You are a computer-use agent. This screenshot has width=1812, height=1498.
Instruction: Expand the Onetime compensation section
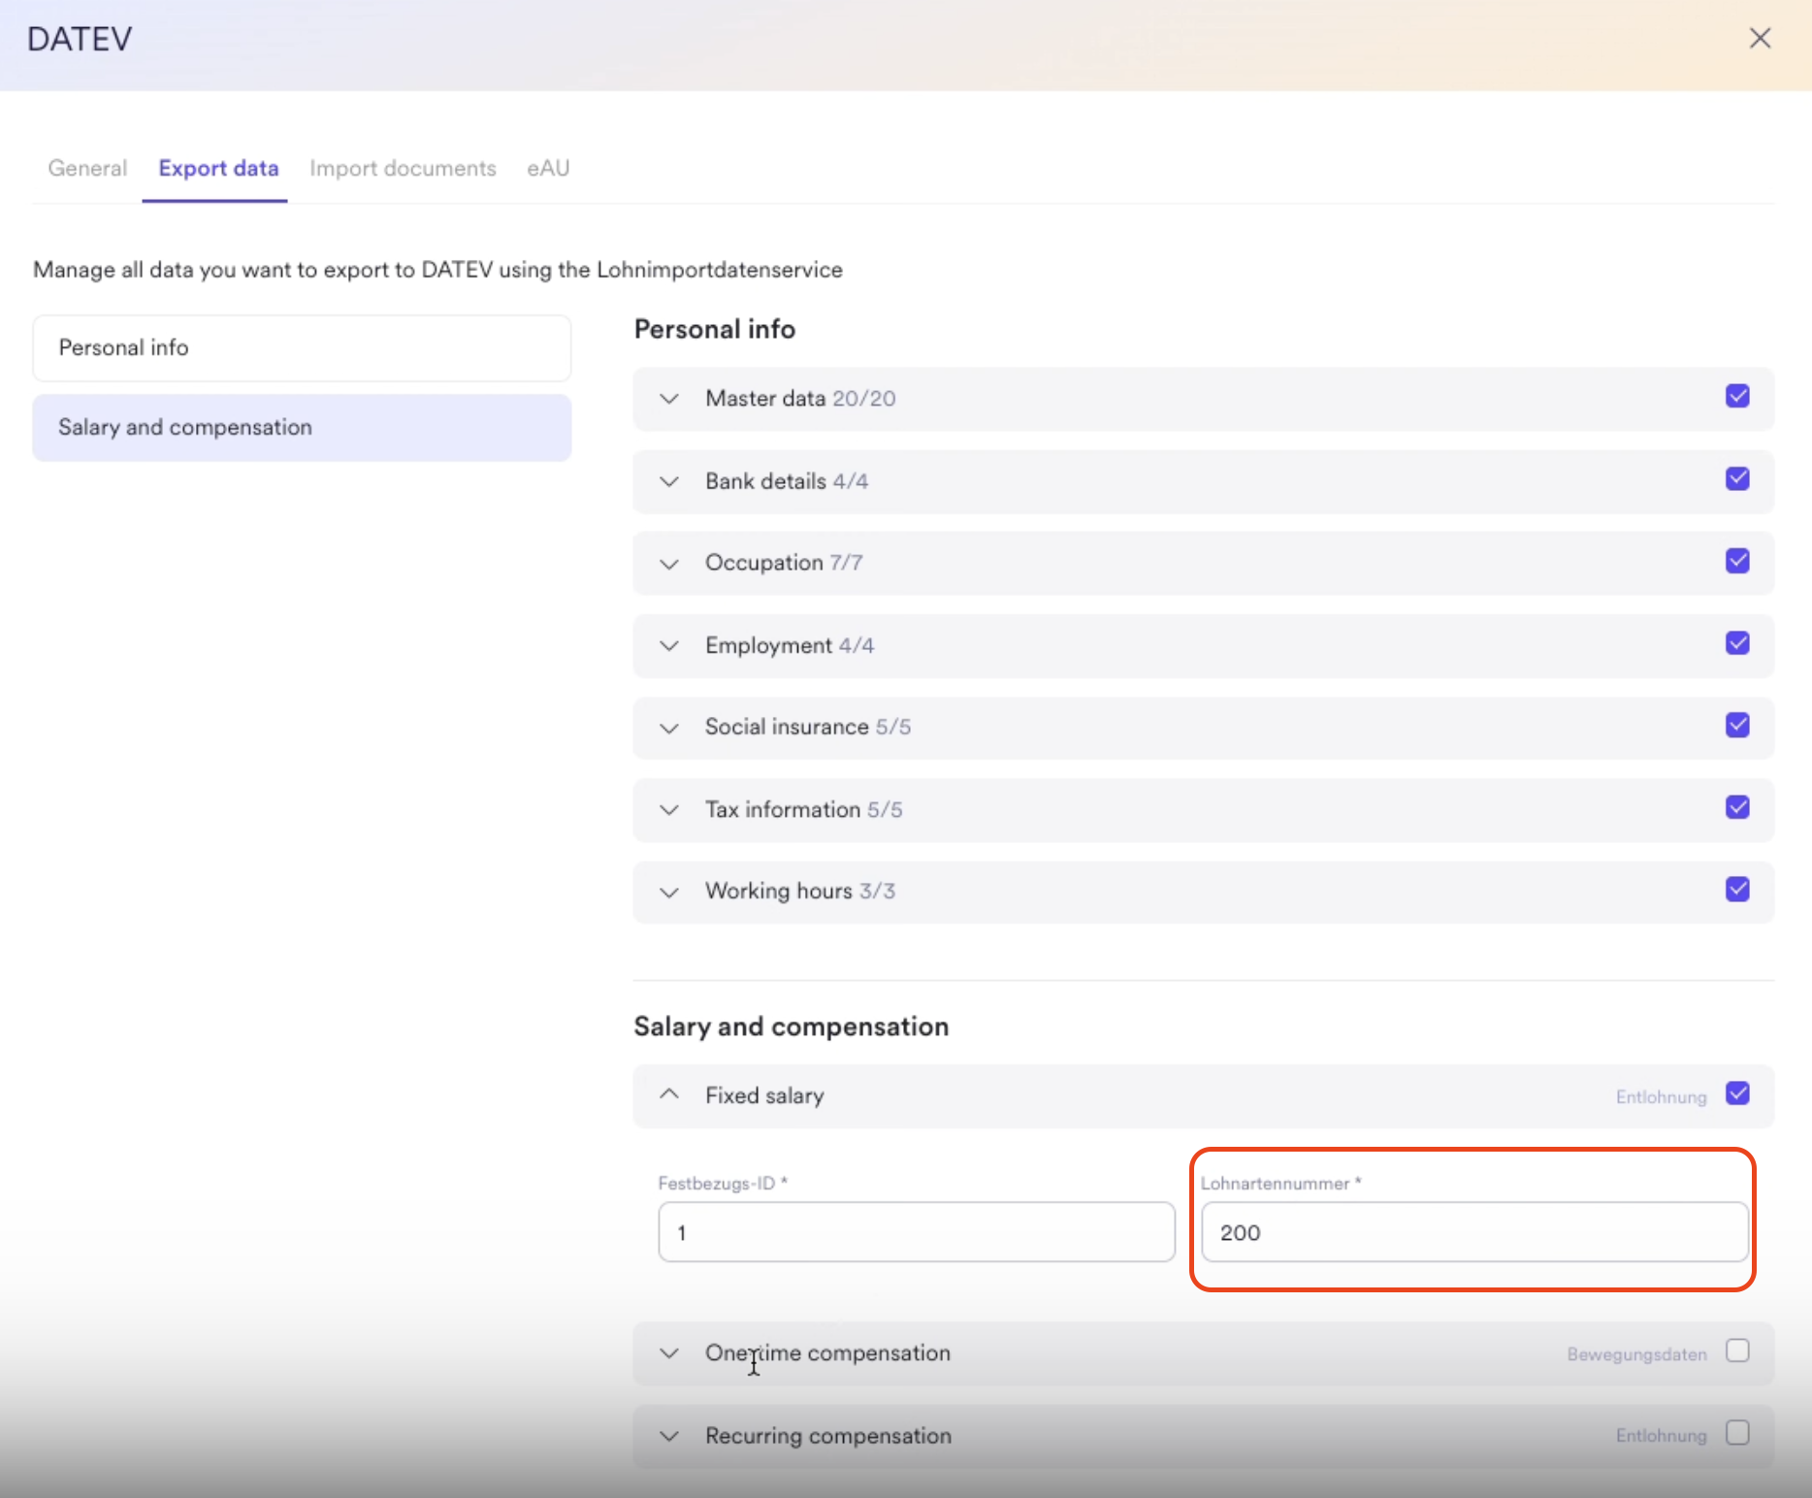coord(668,1353)
